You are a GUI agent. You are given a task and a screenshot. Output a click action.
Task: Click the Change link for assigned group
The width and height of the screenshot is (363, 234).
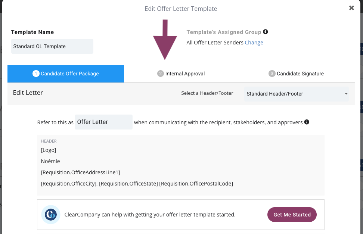point(254,43)
